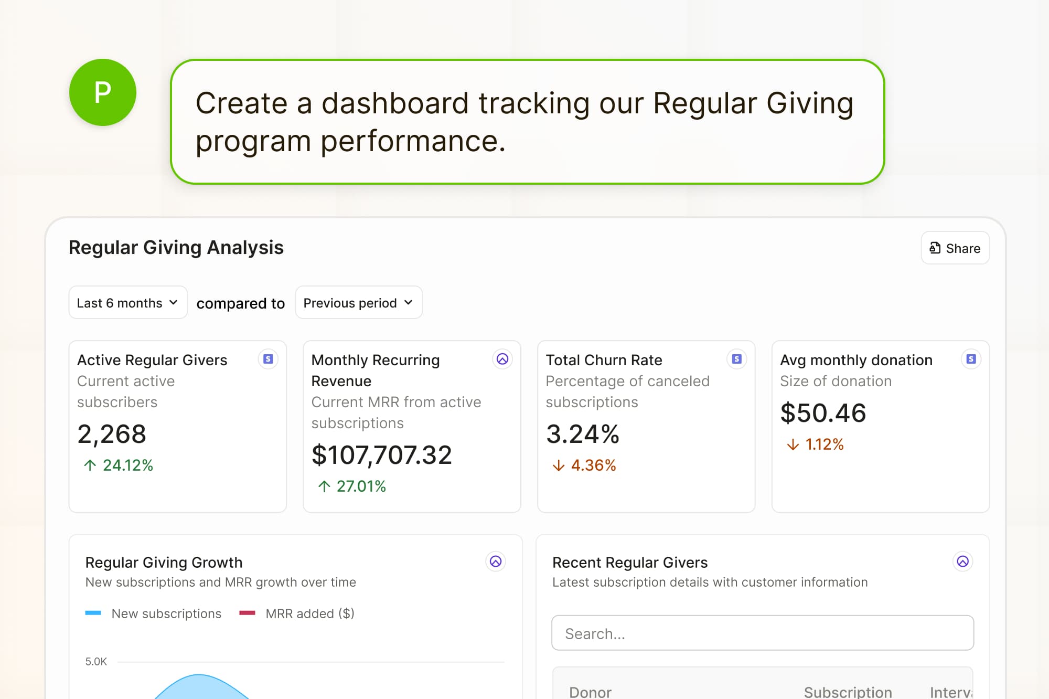Viewport: 1049px width, 699px height.
Task: Click the source icon on Recent Regular Givers panel
Action: pos(962,562)
